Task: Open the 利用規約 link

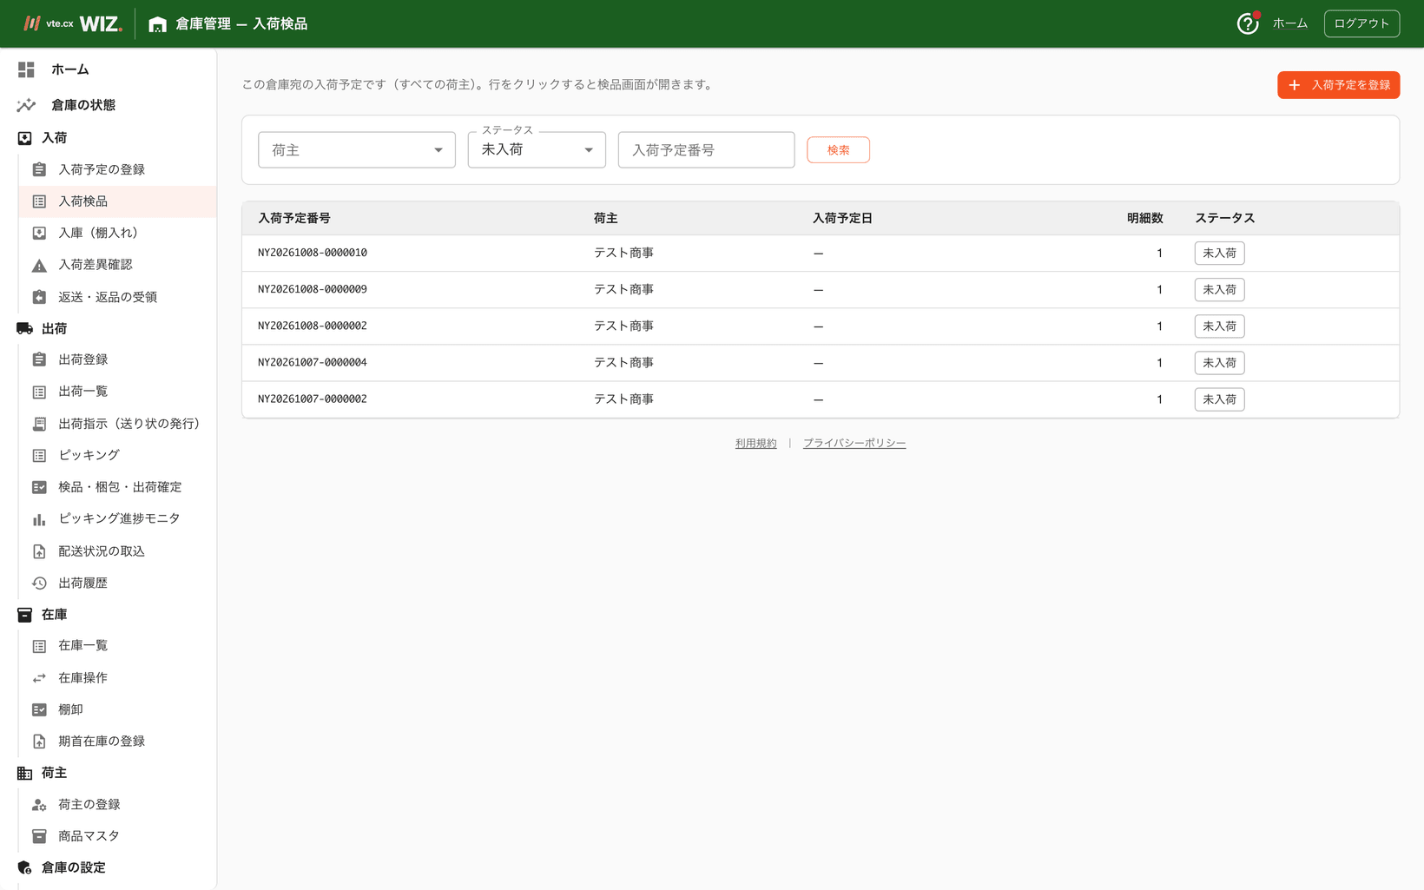Action: [755, 443]
